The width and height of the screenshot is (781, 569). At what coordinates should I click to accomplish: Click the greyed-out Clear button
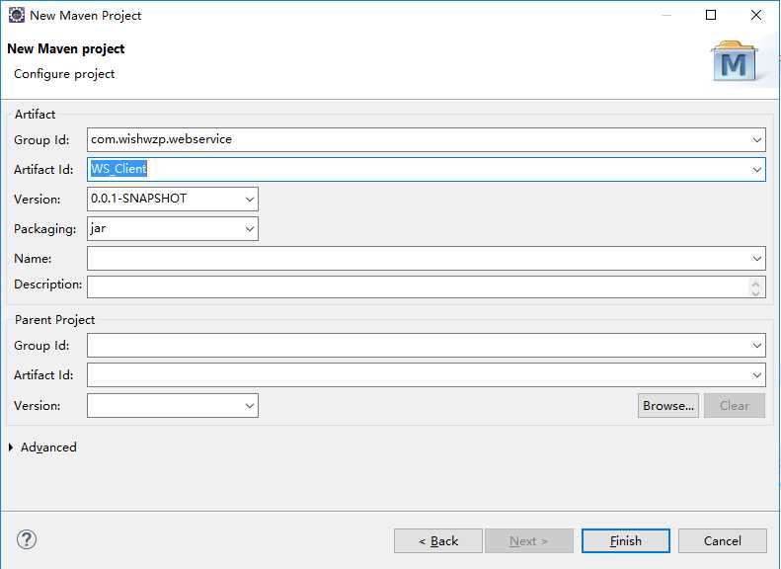click(x=735, y=406)
